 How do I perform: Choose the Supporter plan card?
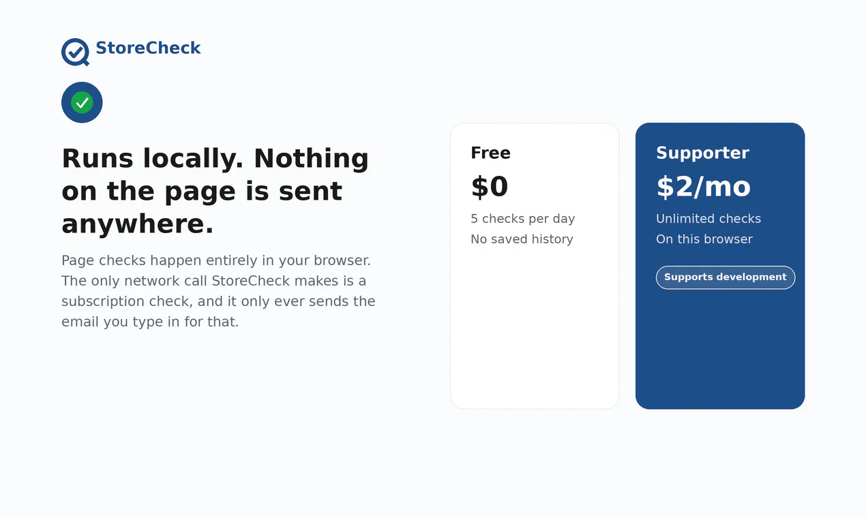[720, 266]
